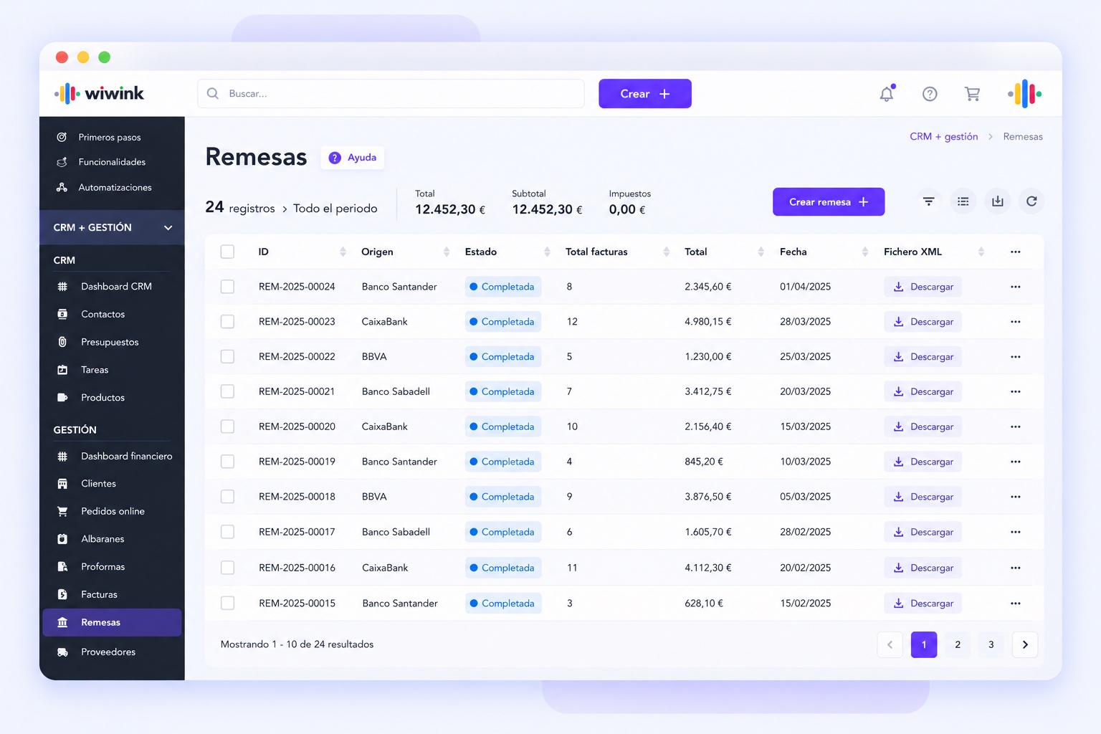The image size is (1101, 734).
Task: Focus the Buscar search field
Action: coord(391,93)
